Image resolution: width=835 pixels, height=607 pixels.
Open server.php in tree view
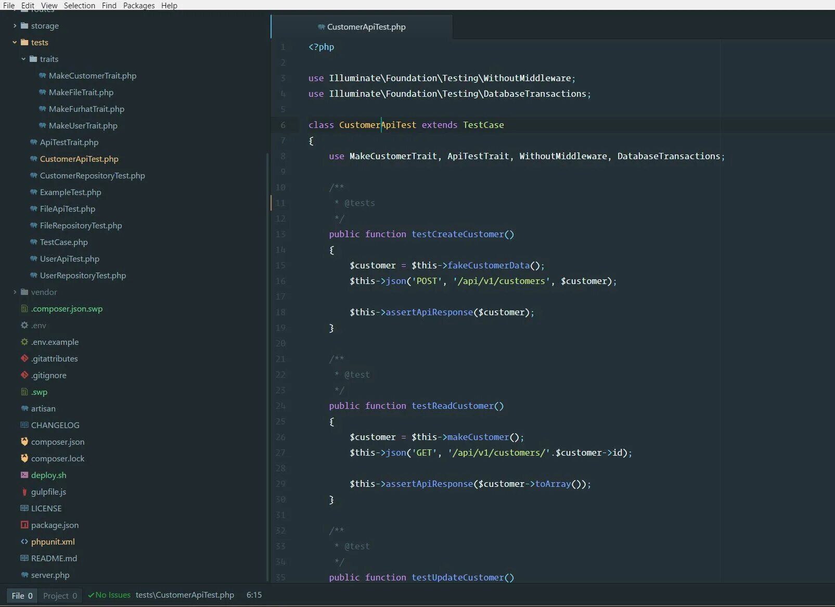50,575
